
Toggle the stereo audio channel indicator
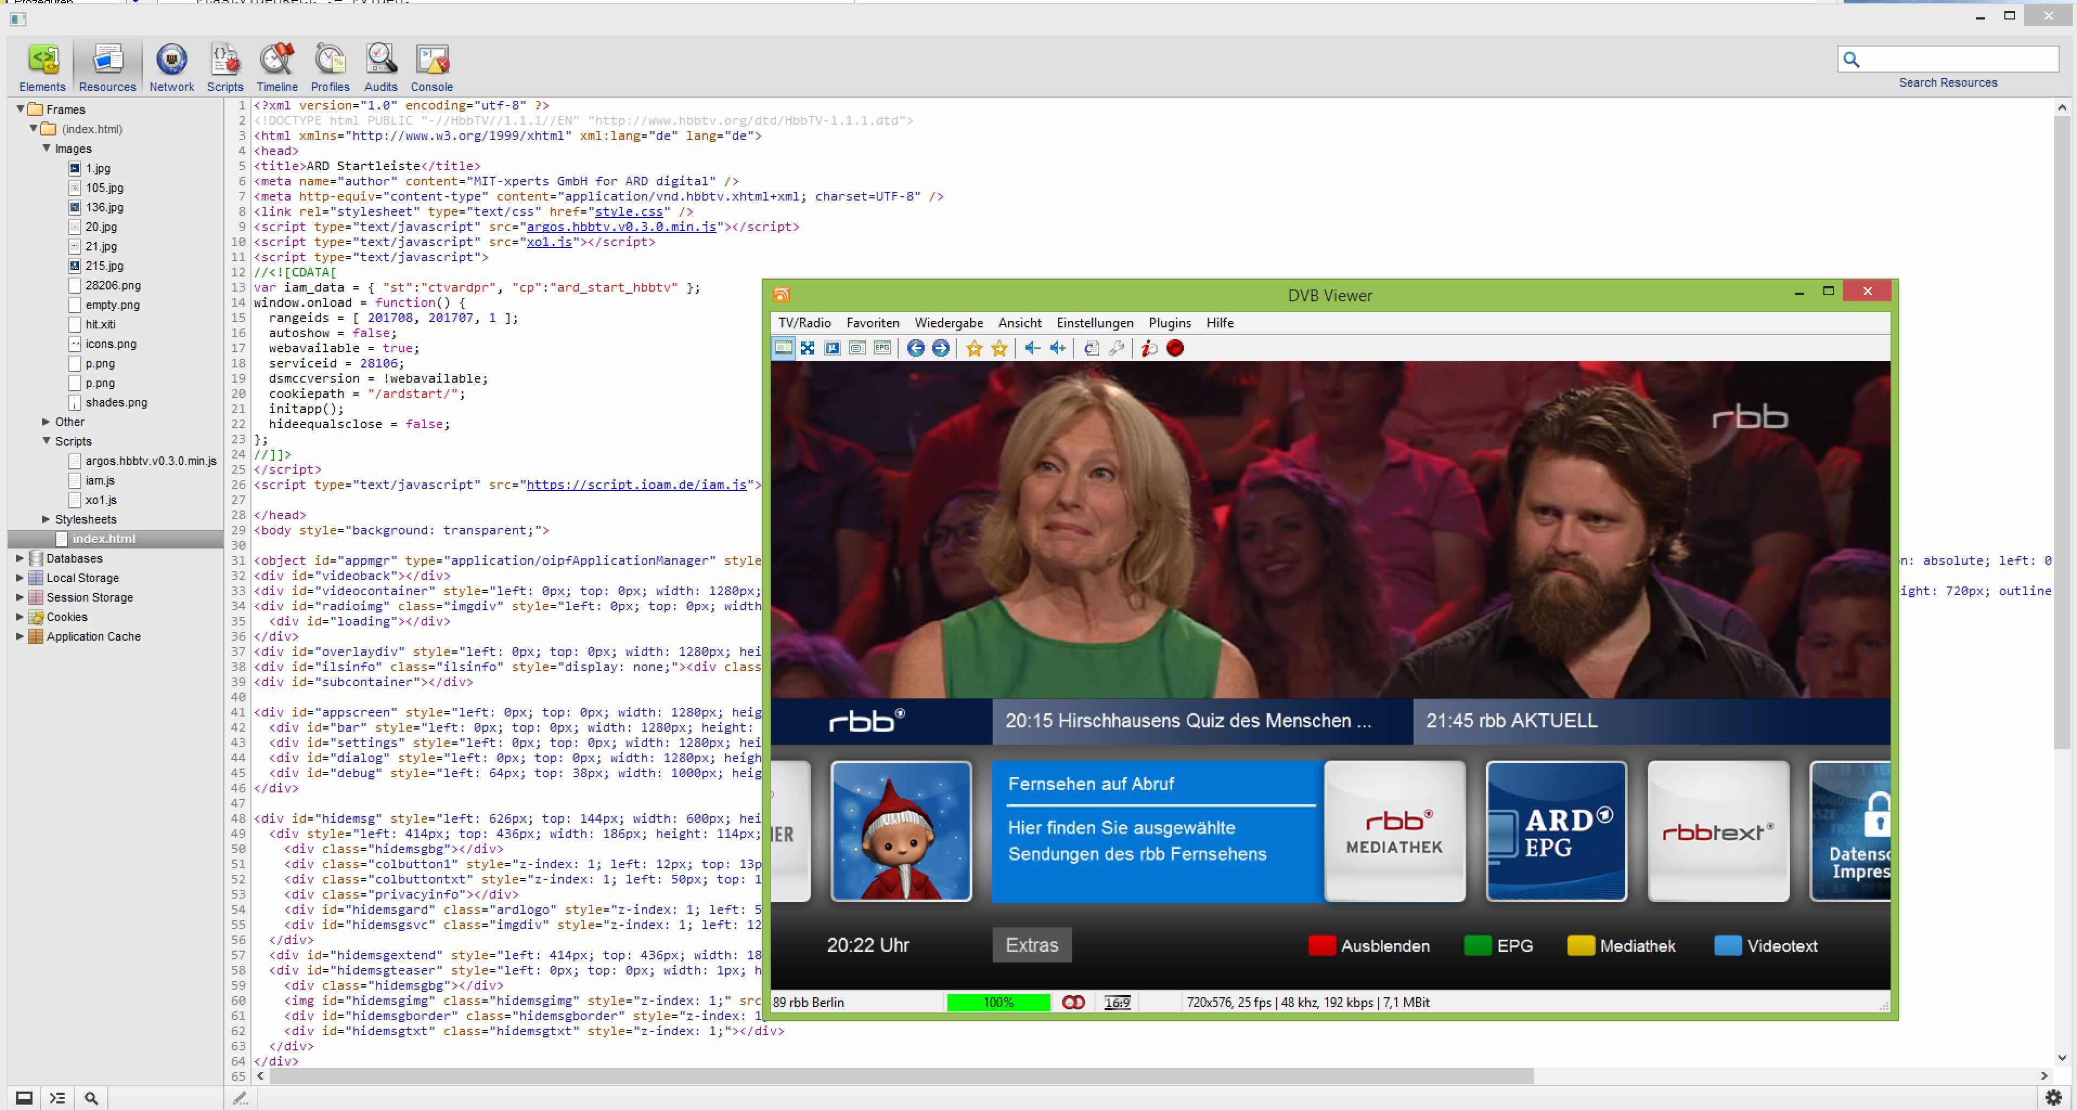[x=1073, y=1002]
